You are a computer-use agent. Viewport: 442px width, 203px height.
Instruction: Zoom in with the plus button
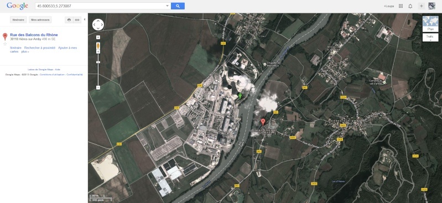[x=98, y=51]
